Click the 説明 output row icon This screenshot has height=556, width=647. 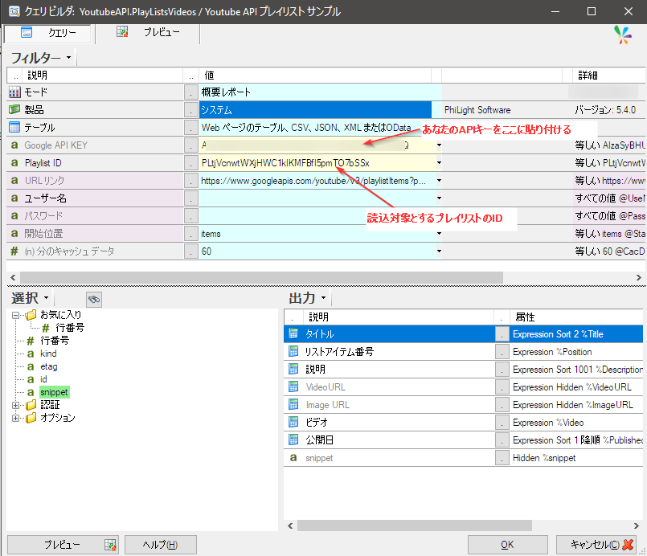tap(293, 369)
